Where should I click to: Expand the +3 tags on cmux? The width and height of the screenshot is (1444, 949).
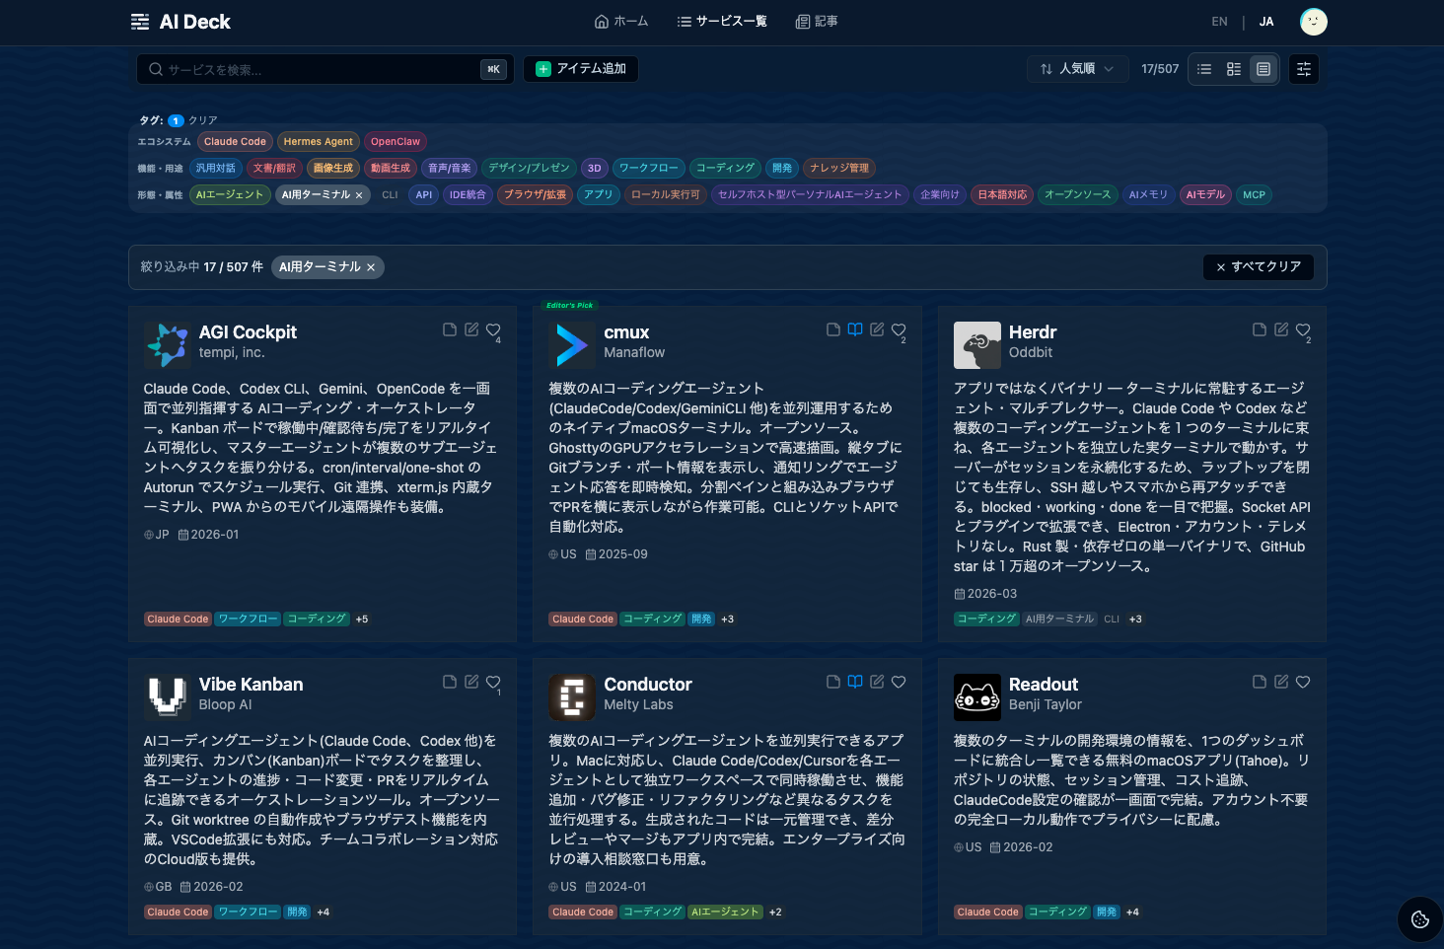(728, 620)
